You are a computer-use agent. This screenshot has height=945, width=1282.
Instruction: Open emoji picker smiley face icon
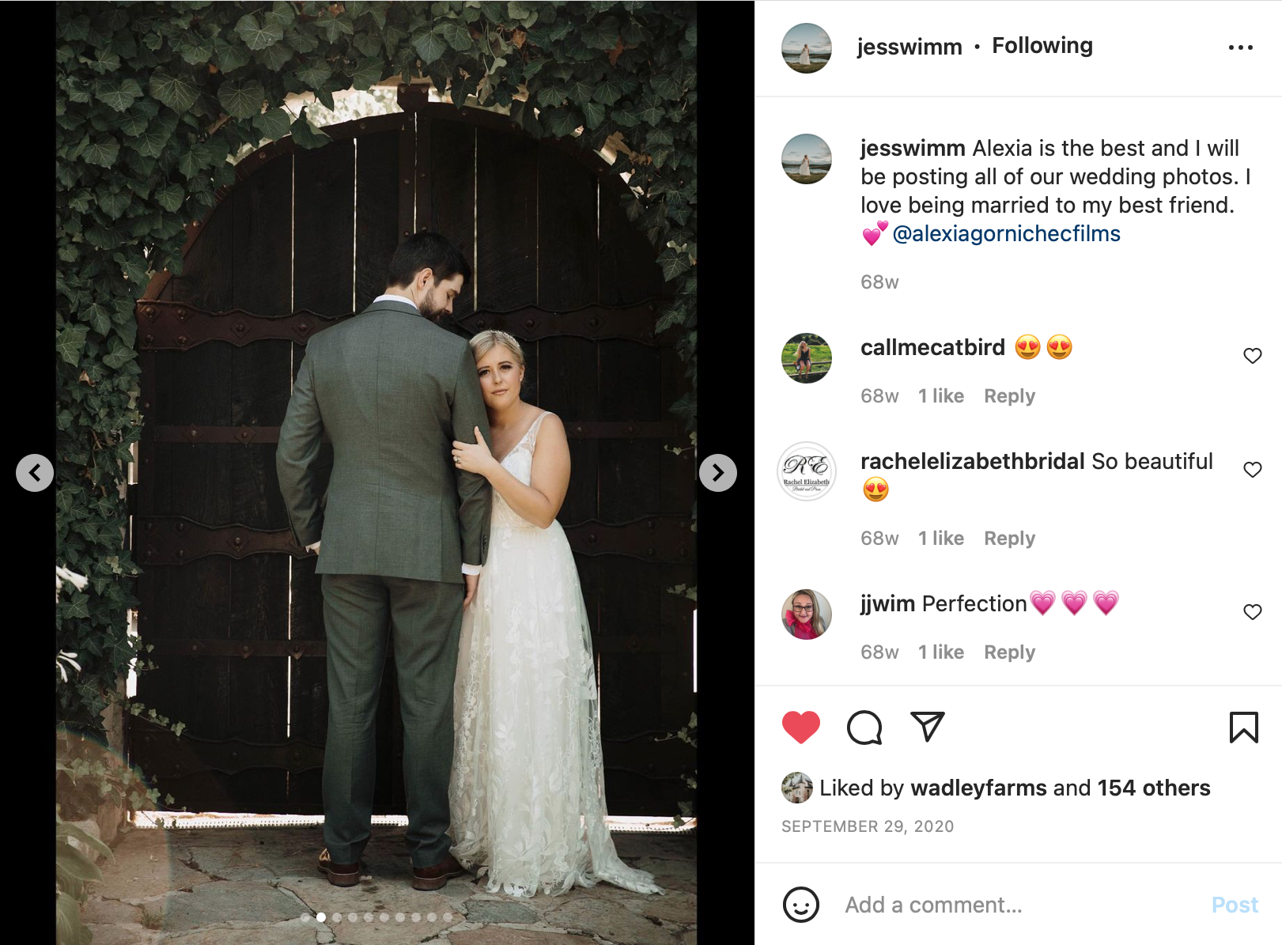click(801, 904)
